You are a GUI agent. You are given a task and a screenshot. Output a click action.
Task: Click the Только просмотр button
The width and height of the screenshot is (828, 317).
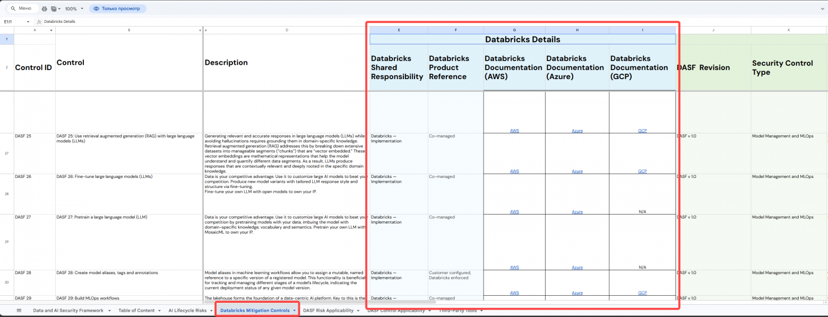click(x=117, y=8)
